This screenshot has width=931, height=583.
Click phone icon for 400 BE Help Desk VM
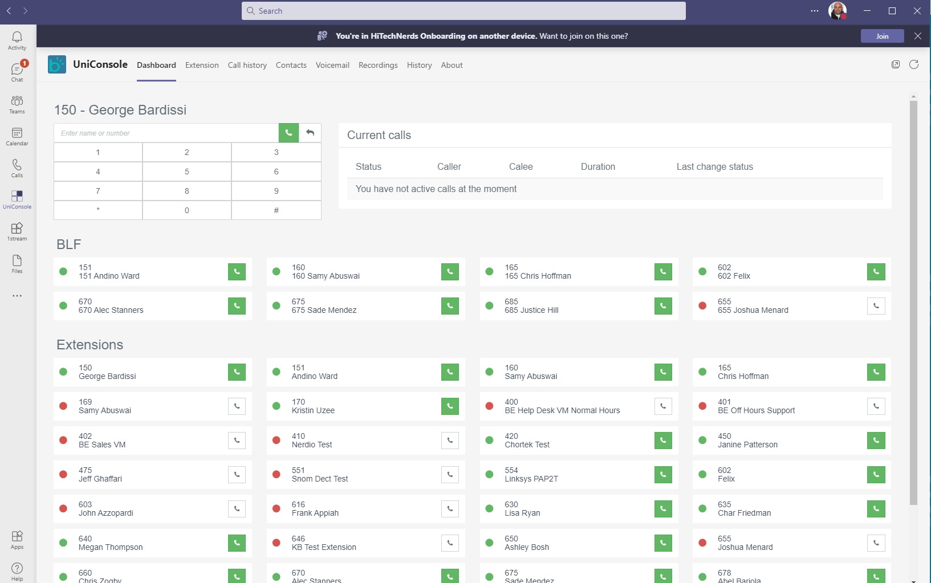pyautogui.click(x=663, y=406)
